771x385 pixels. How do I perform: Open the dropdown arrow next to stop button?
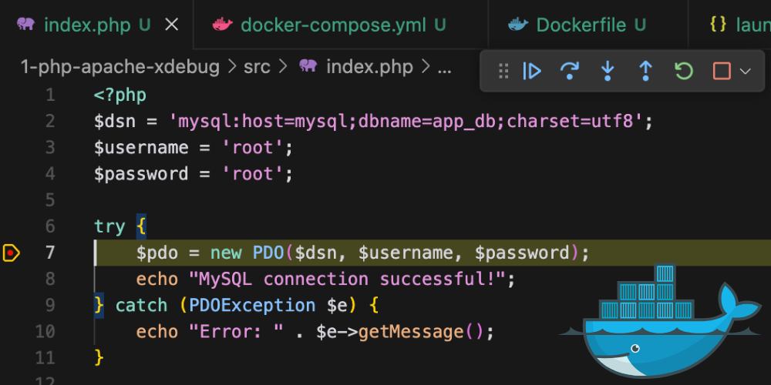[746, 71]
